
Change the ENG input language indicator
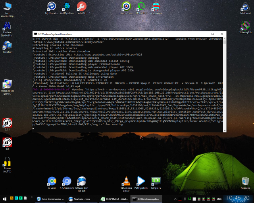(219, 199)
